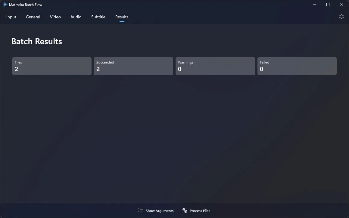
Task: Click the bottom toolbar divider area
Action: pyautogui.click(x=178, y=210)
